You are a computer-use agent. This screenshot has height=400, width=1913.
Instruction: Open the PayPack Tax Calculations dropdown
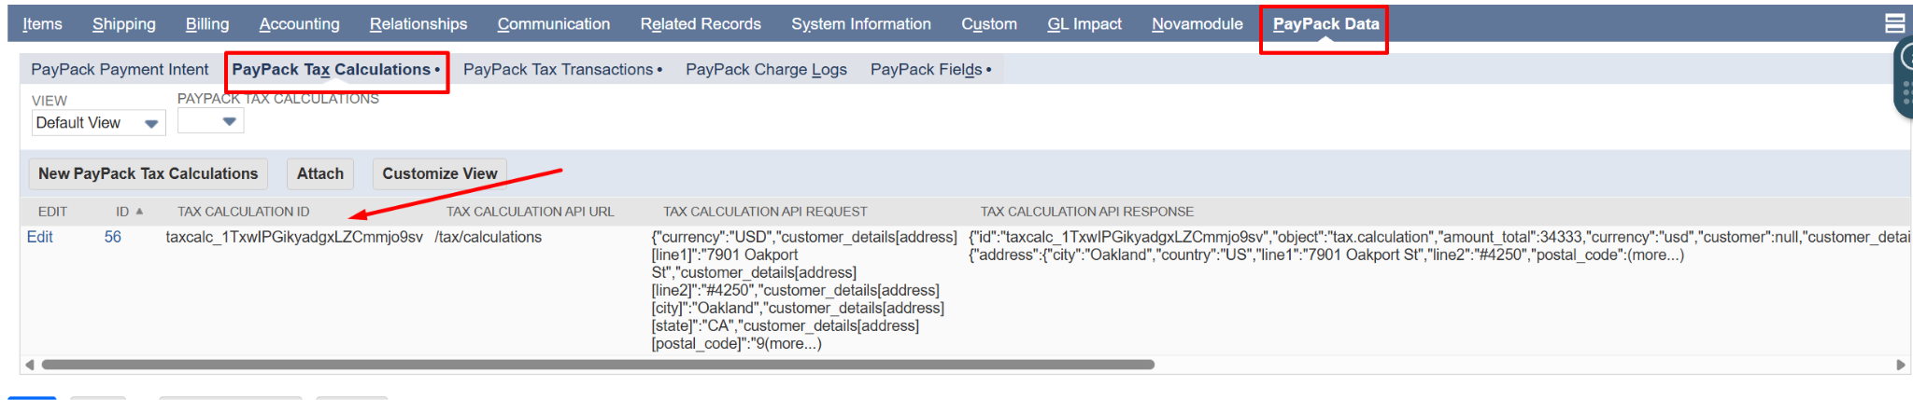(211, 121)
